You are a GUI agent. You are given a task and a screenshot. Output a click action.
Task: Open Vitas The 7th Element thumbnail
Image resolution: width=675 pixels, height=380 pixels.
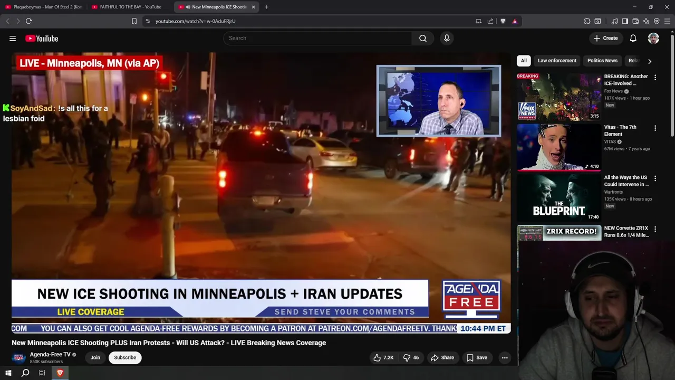click(559, 147)
